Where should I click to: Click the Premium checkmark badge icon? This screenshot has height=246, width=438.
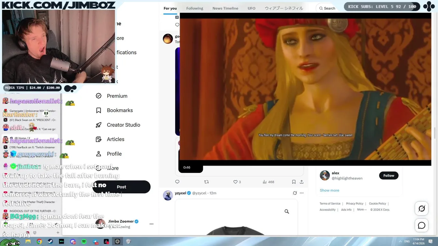(x=99, y=96)
